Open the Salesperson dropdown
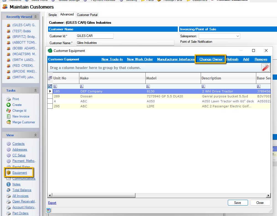 tap(237, 36)
